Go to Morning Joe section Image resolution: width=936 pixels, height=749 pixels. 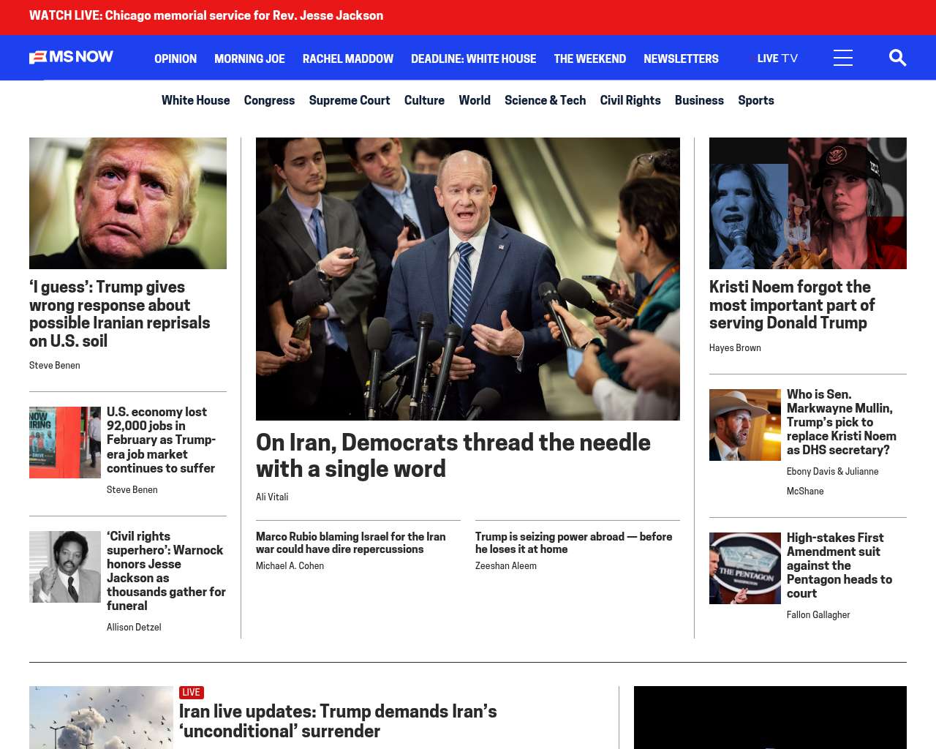coord(249,59)
